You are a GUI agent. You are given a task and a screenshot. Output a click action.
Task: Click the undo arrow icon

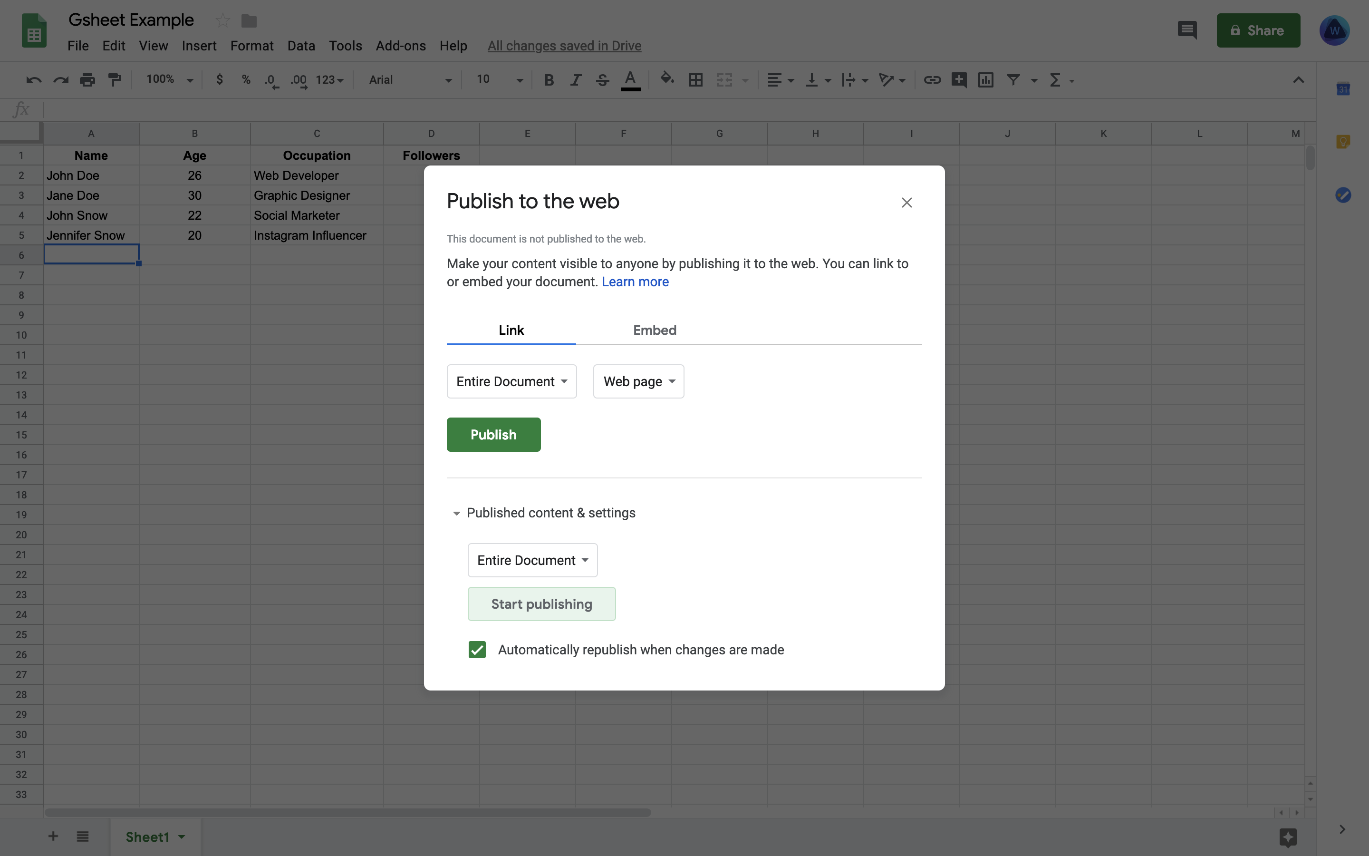[33, 80]
